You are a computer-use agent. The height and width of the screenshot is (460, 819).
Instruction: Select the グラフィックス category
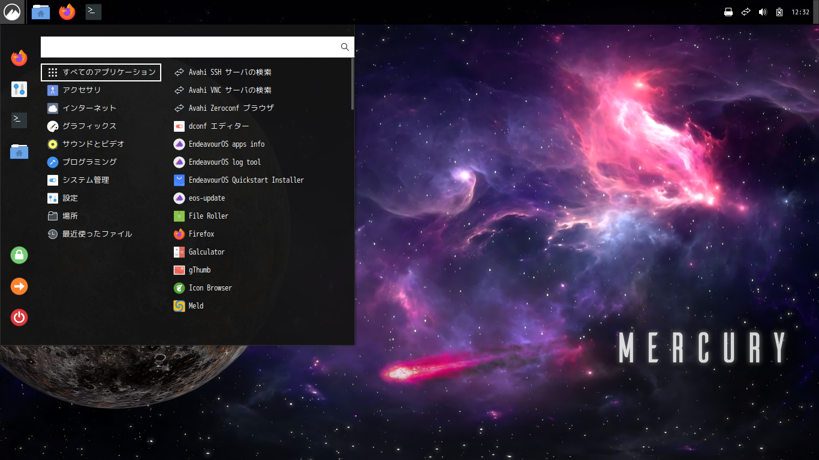tap(101, 126)
